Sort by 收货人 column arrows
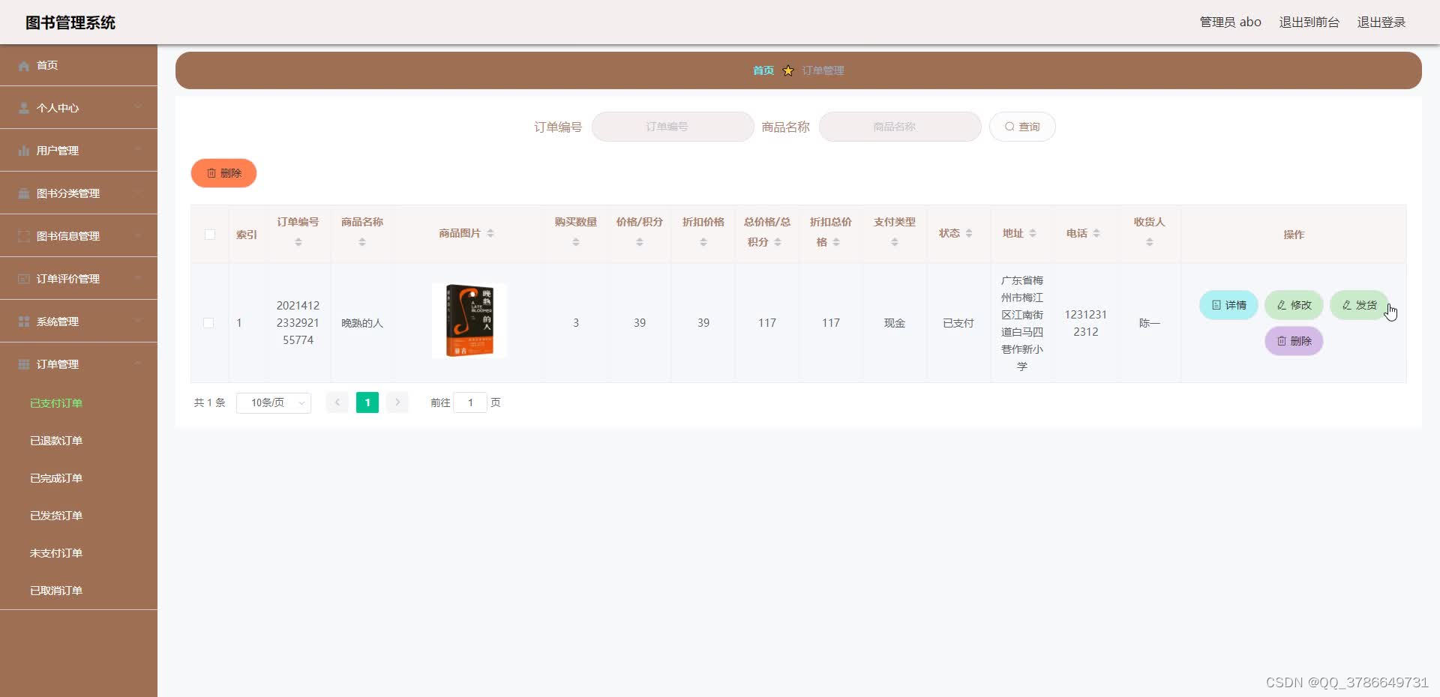 (x=1150, y=242)
